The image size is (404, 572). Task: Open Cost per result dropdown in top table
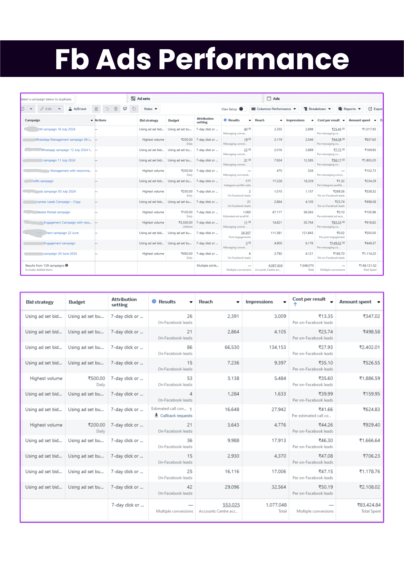(344, 121)
